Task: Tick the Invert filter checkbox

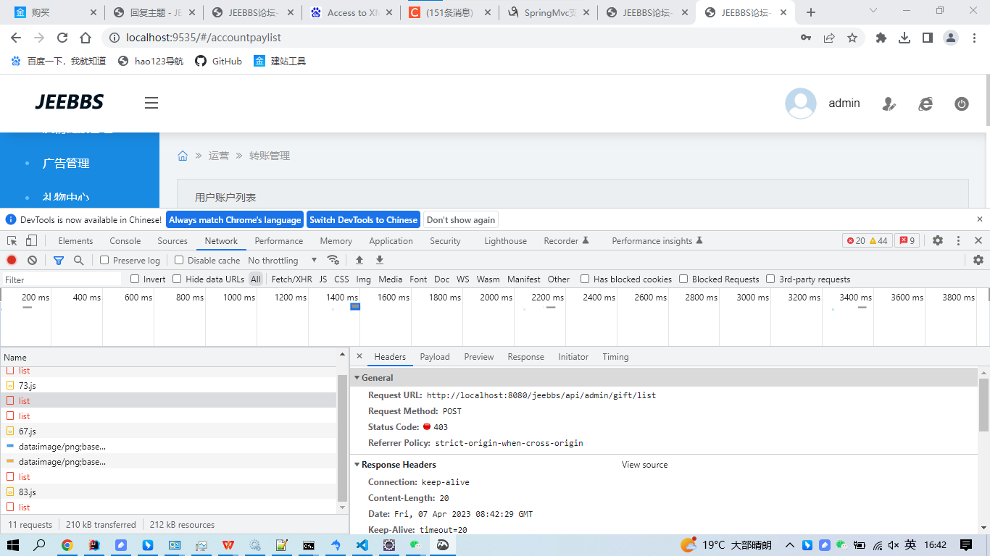Action: pyautogui.click(x=135, y=279)
